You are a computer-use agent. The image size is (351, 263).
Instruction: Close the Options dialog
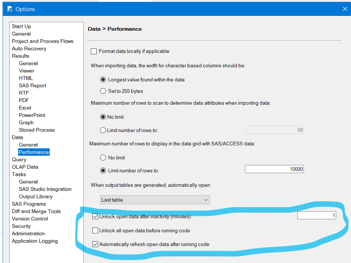(344, 9)
